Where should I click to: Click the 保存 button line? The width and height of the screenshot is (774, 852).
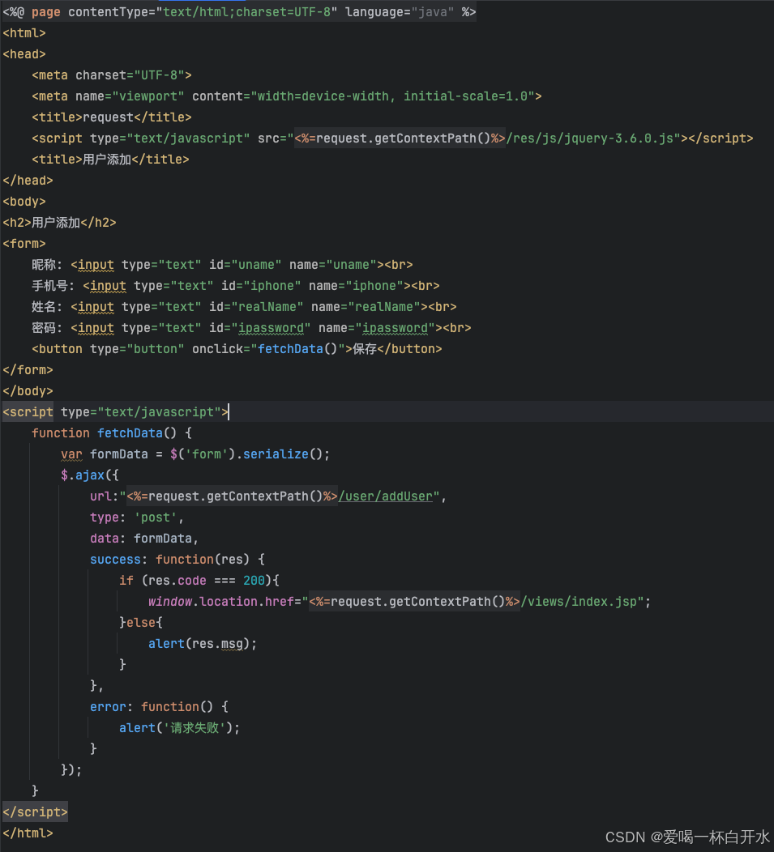[237, 349]
